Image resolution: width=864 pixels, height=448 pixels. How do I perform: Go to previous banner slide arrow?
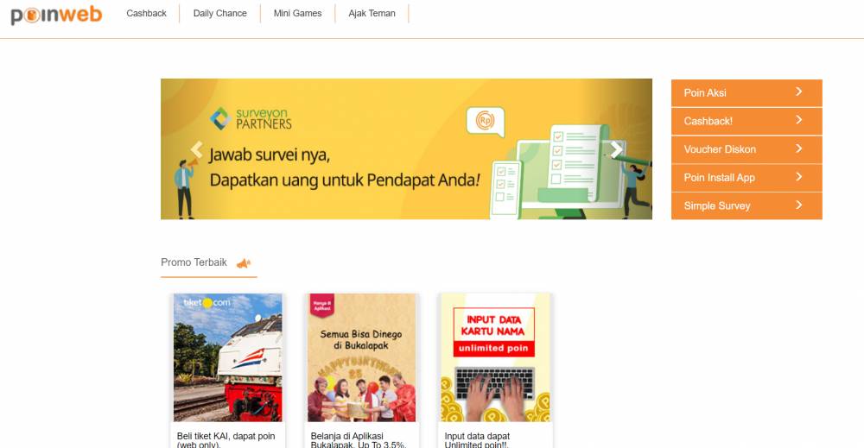196,149
